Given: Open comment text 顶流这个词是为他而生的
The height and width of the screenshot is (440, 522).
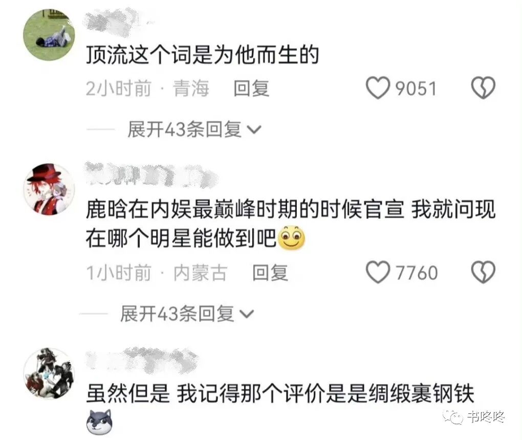Looking at the screenshot, I should [x=203, y=55].
